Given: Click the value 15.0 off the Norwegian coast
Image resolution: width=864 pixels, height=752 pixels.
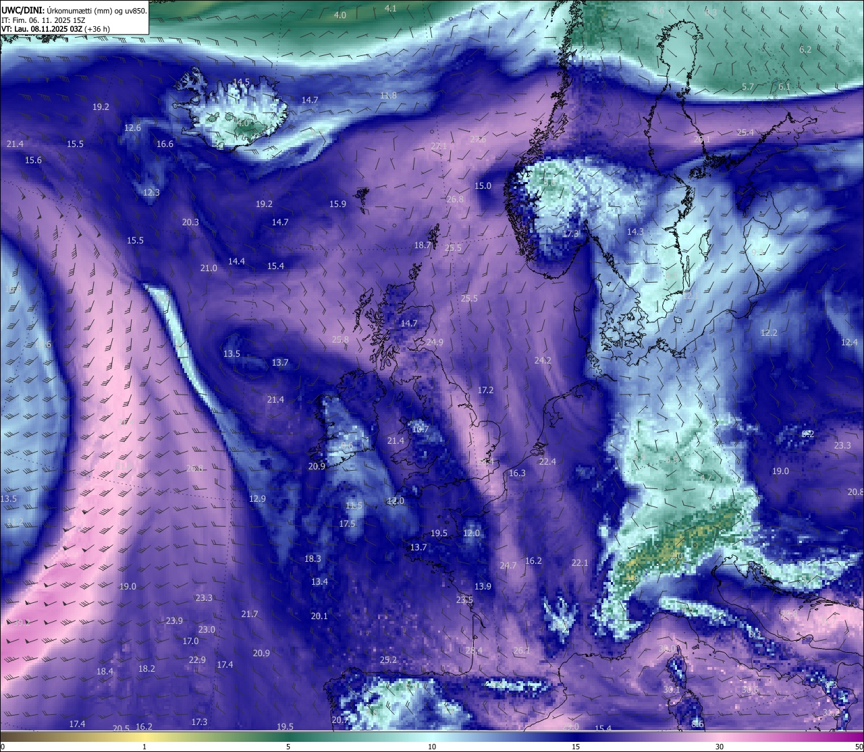Looking at the screenshot, I should (483, 185).
